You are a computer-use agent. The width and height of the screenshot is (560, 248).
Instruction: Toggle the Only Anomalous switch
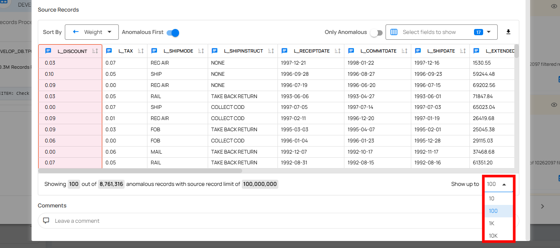coord(376,33)
